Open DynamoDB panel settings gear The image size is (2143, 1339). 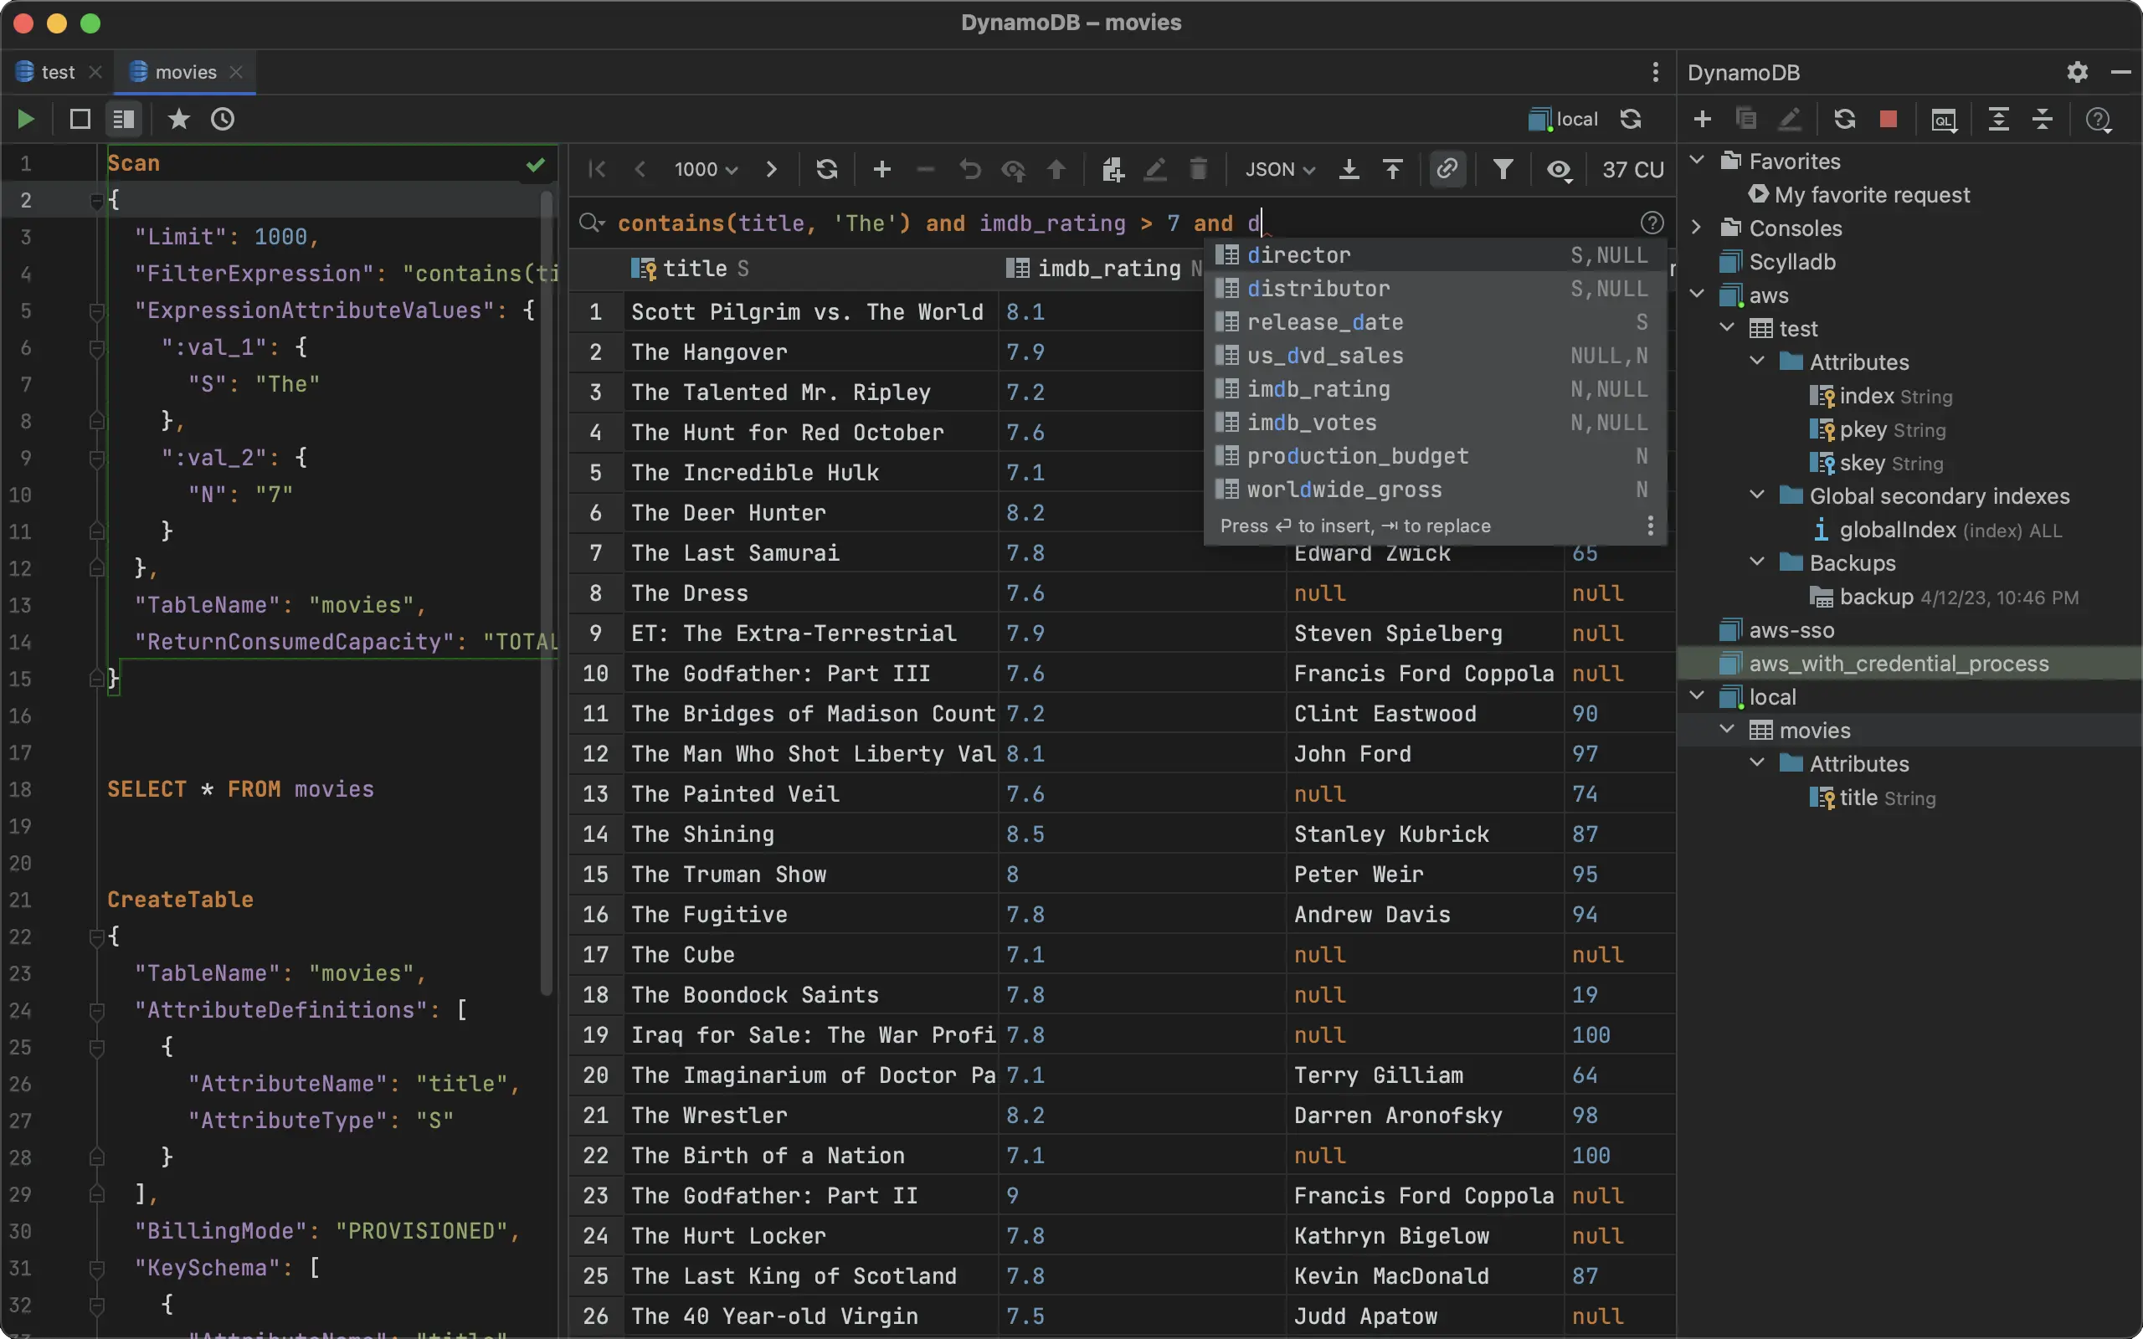click(x=2078, y=72)
